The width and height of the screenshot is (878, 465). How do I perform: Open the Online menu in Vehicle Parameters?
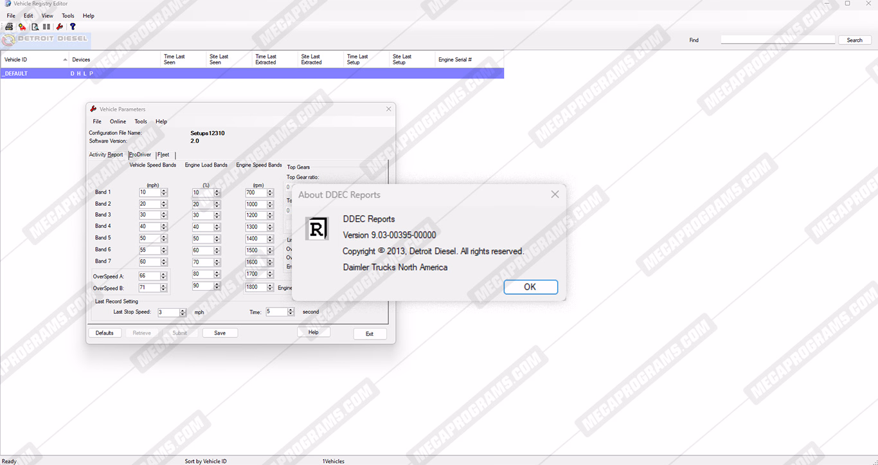[118, 122]
